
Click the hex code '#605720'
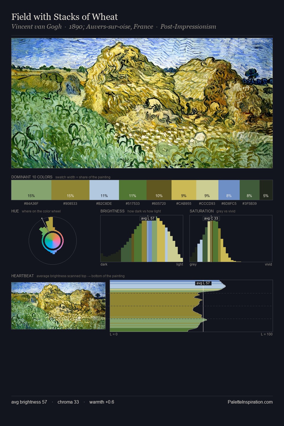[x=159, y=204]
